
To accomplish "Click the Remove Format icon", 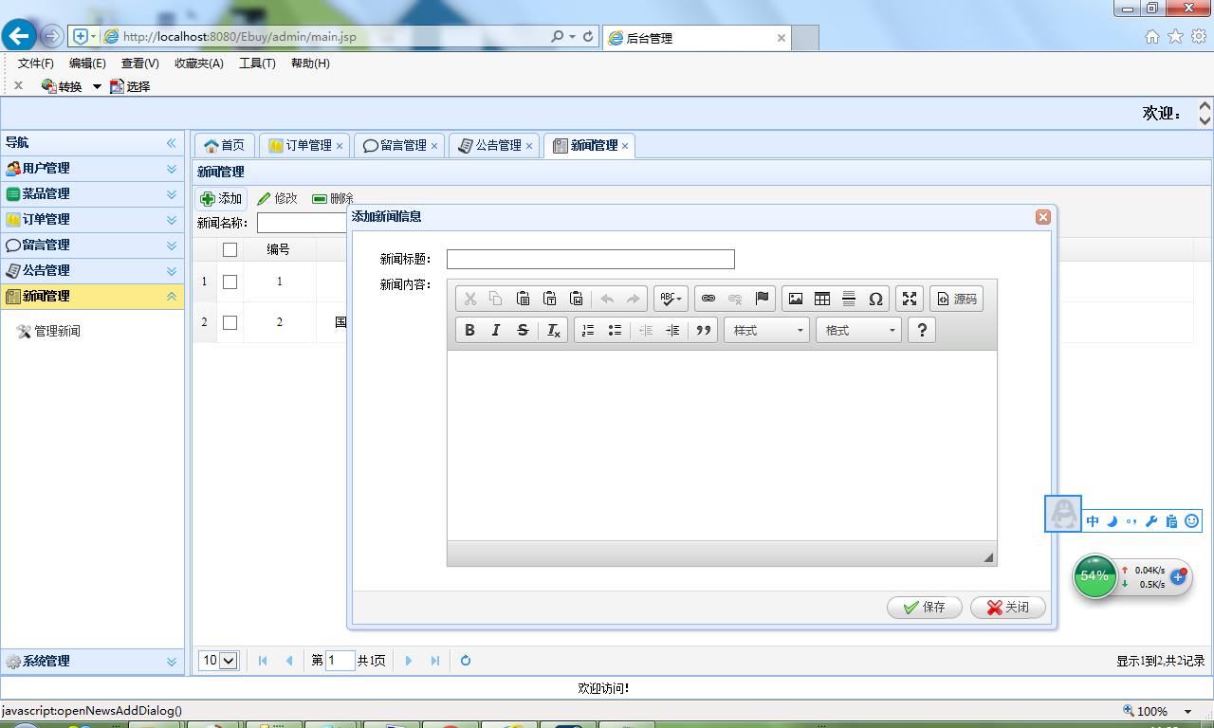I will (554, 330).
